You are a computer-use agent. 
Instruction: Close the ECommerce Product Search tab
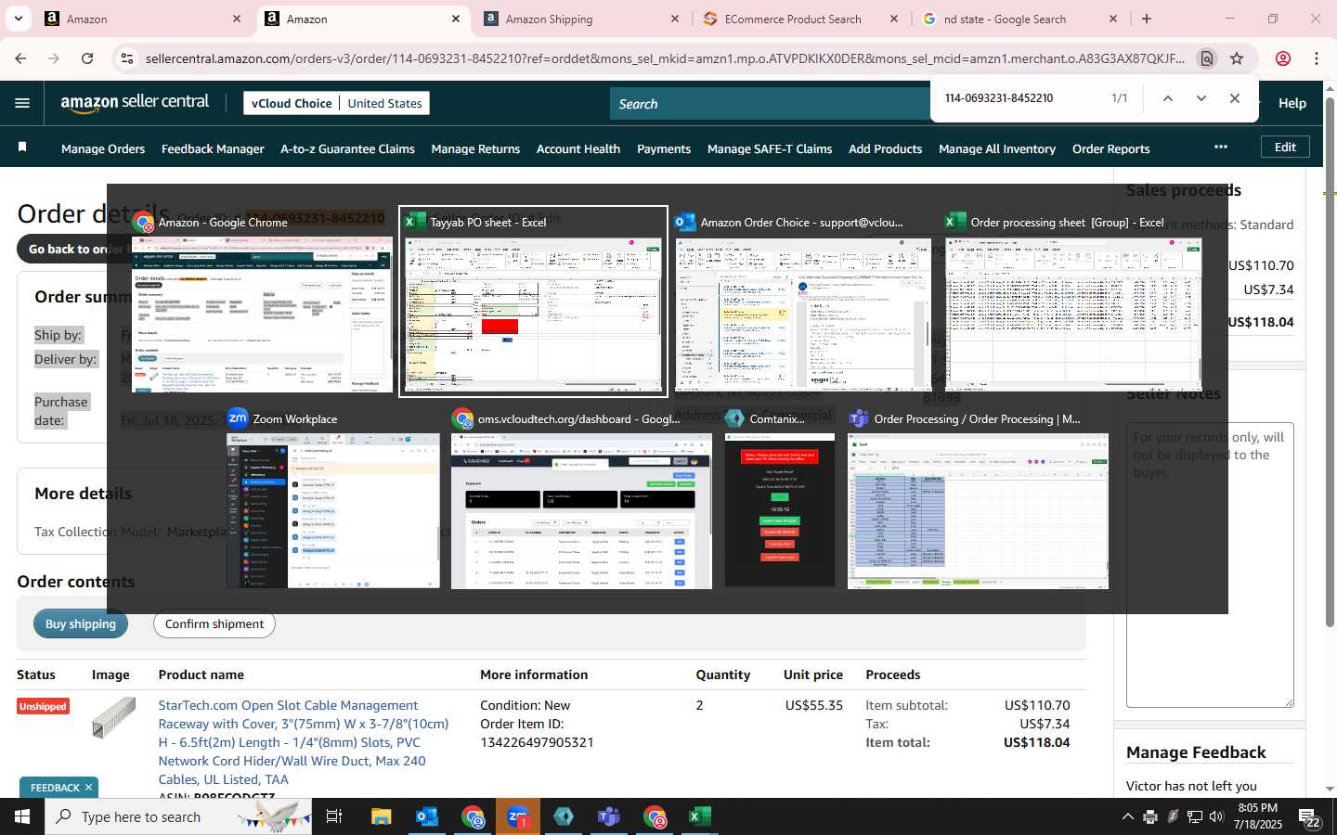(x=894, y=19)
